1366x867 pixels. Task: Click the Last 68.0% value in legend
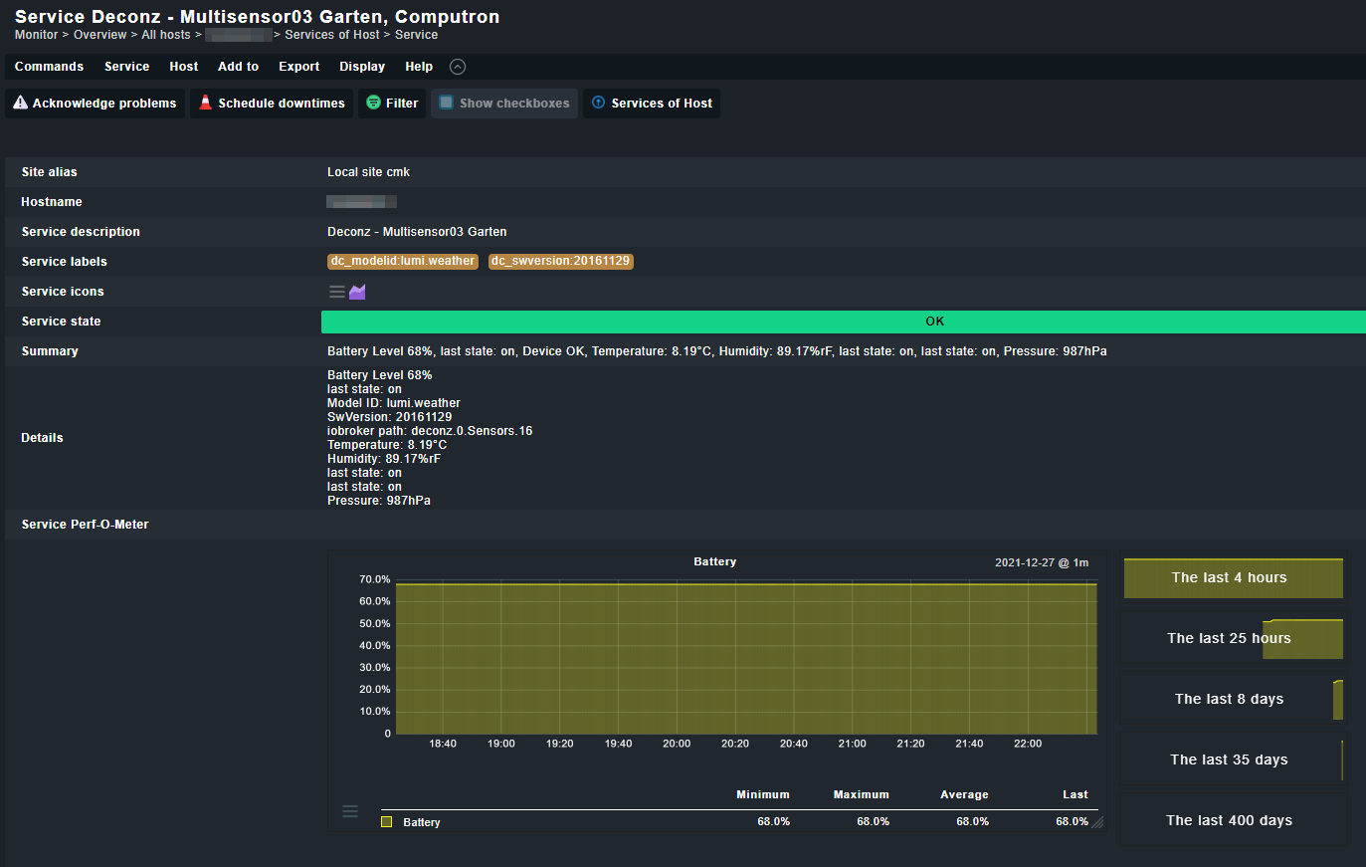click(x=1072, y=822)
